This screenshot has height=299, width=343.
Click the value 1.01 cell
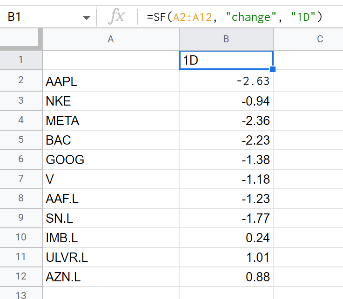click(226, 257)
